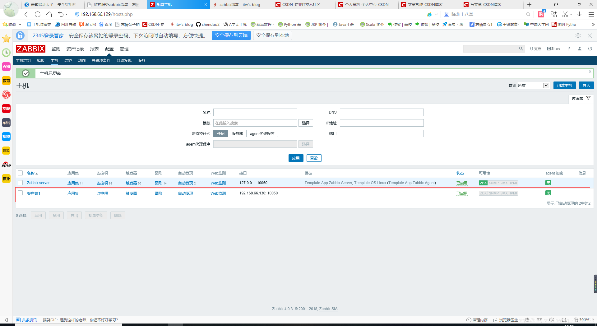Click into the 名称 filter field
The width and height of the screenshot is (597, 326).
tap(255, 112)
